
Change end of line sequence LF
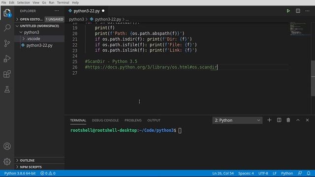[275, 173]
